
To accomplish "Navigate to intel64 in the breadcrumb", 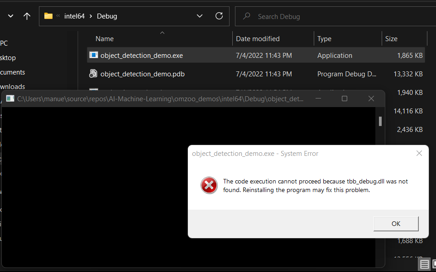I will (74, 16).
